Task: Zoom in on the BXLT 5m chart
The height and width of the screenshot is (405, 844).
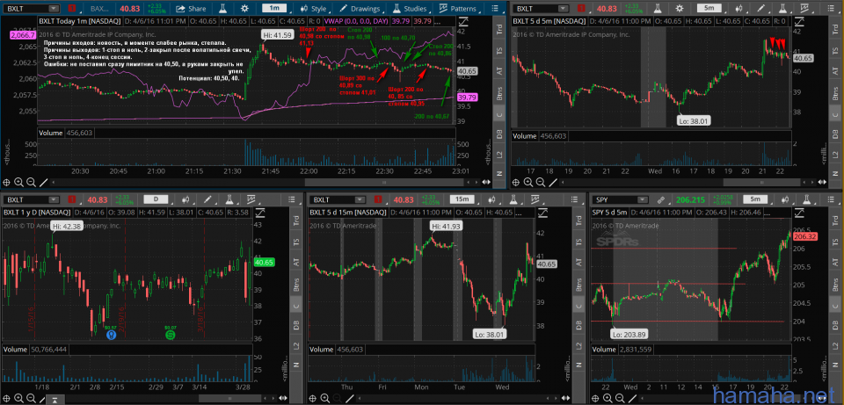Action: [528, 183]
